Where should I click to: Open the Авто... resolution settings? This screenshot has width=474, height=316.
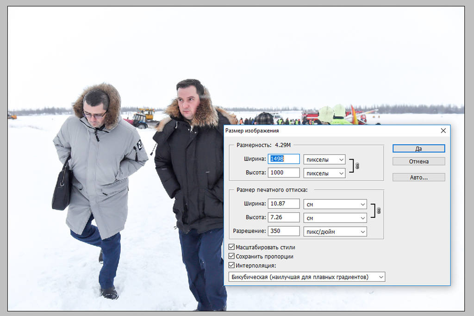point(418,177)
